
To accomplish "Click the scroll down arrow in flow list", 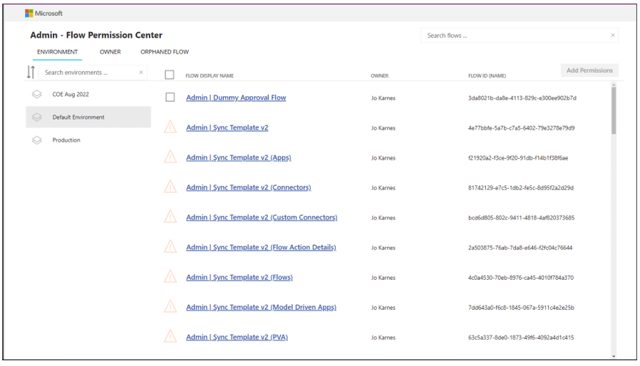I will tap(614, 356).
